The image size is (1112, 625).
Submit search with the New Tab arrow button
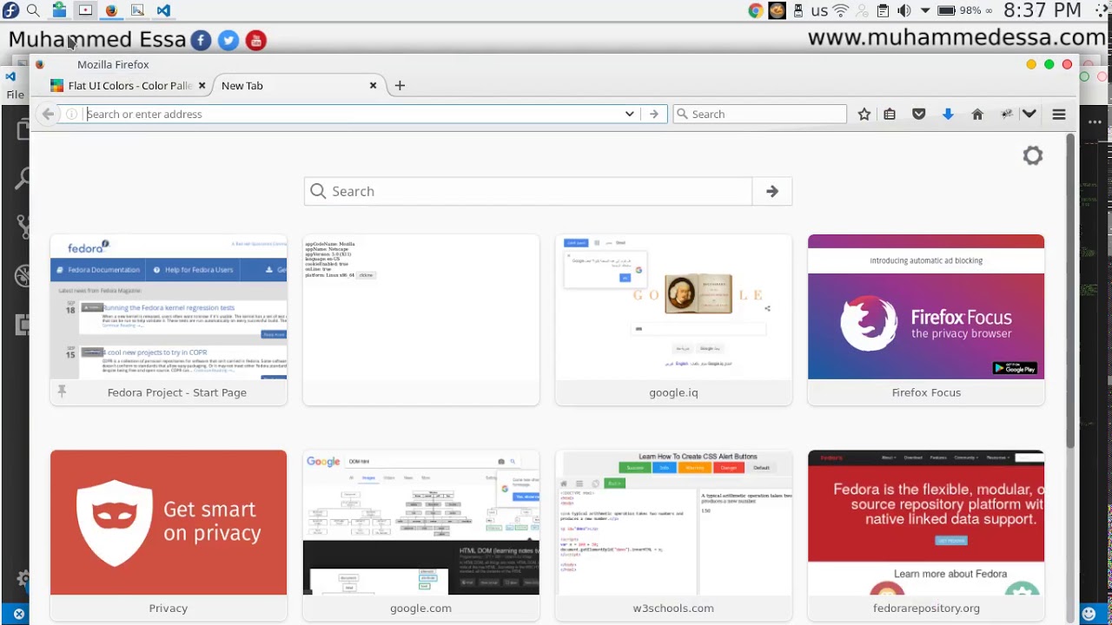(772, 191)
